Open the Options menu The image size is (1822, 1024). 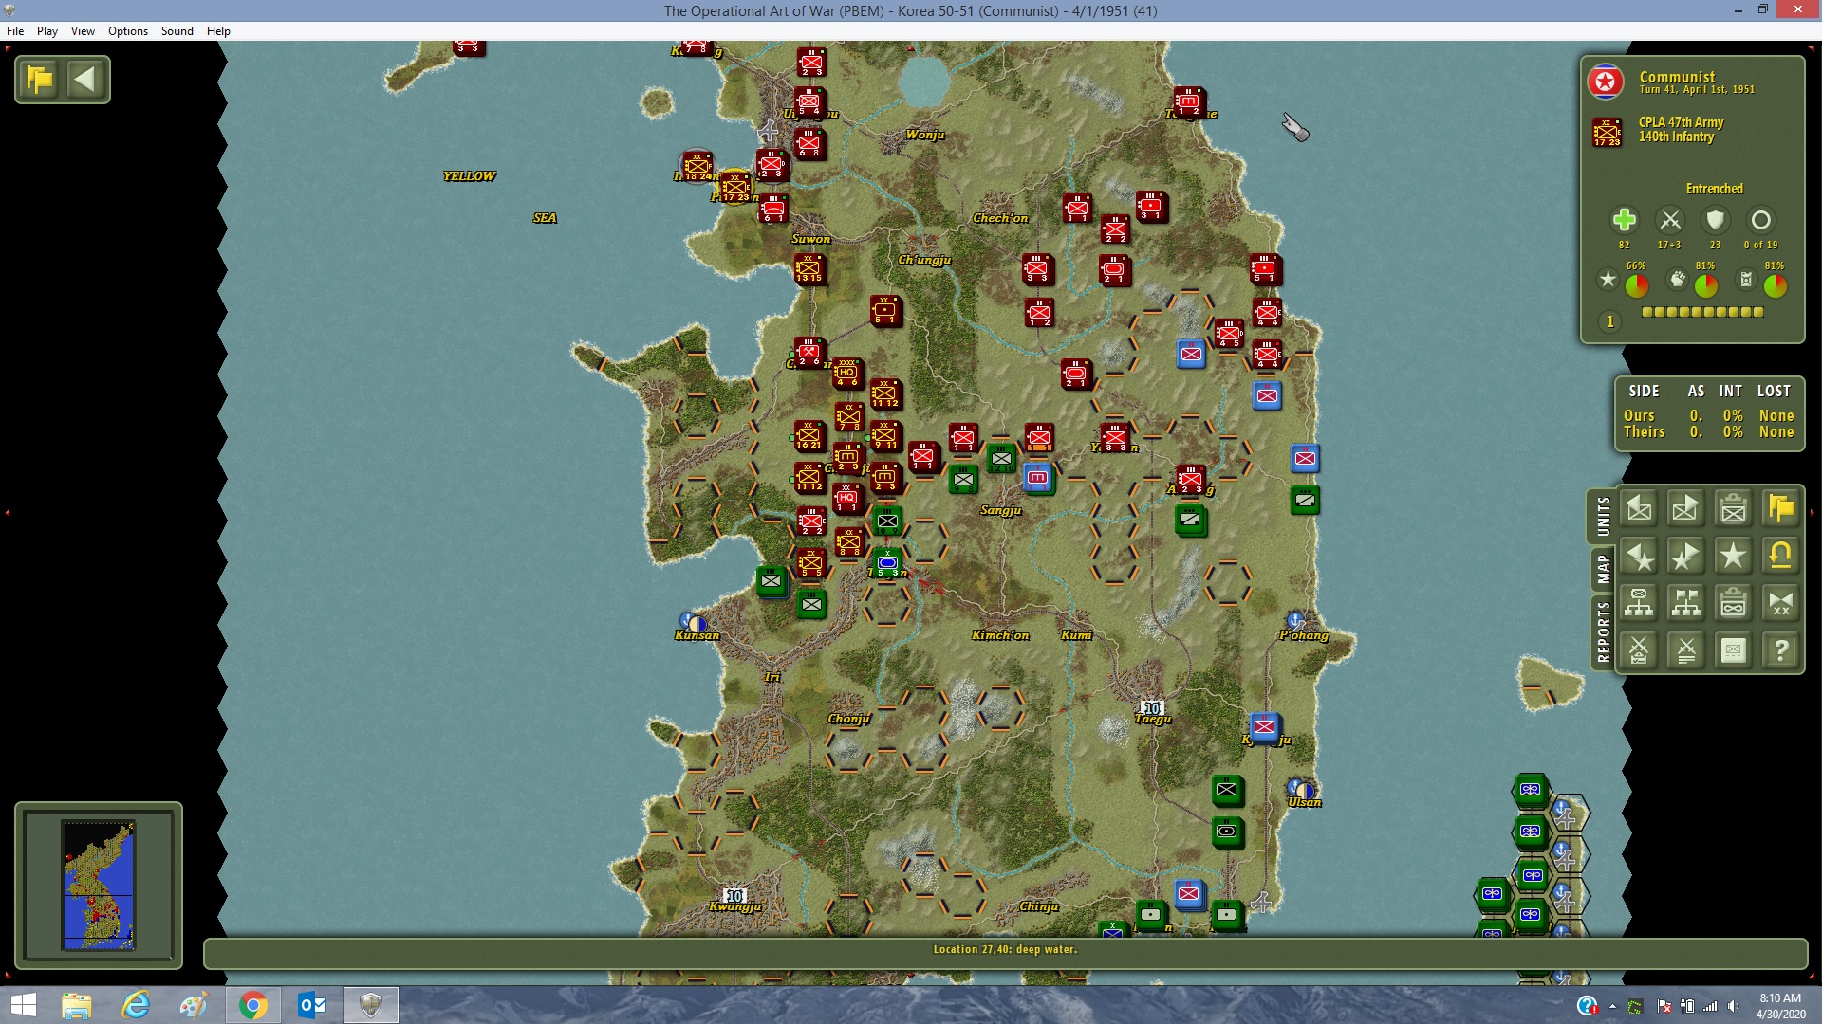(x=128, y=31)
